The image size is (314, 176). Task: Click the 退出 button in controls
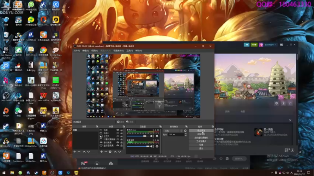[x=201, y=149]
